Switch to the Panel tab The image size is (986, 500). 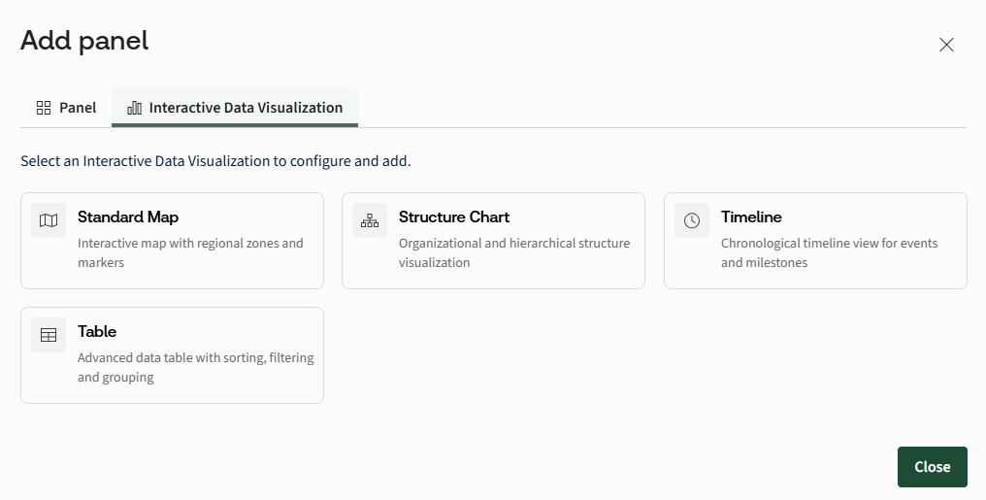[66, 108]
